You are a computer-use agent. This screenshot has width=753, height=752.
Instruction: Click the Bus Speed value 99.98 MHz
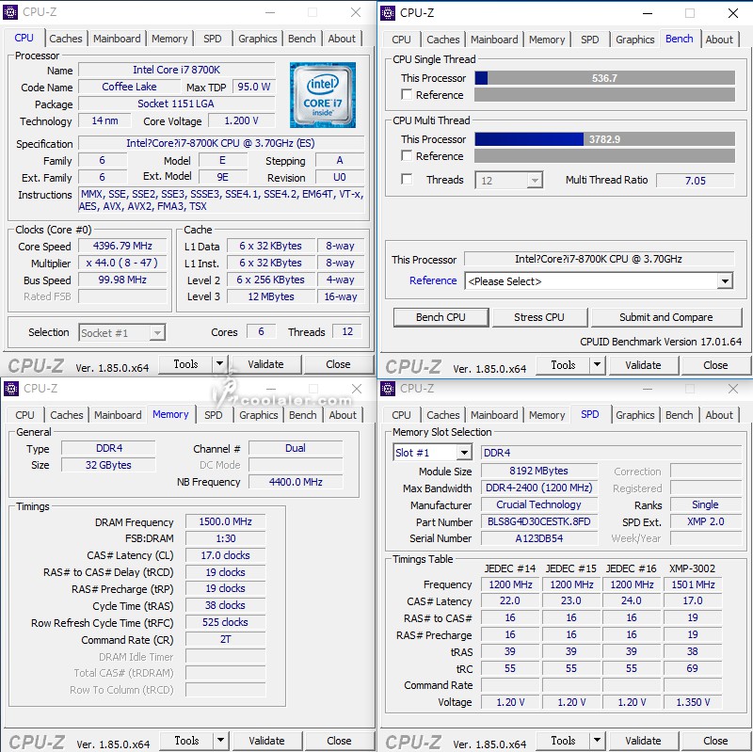(x=122, y=280)
